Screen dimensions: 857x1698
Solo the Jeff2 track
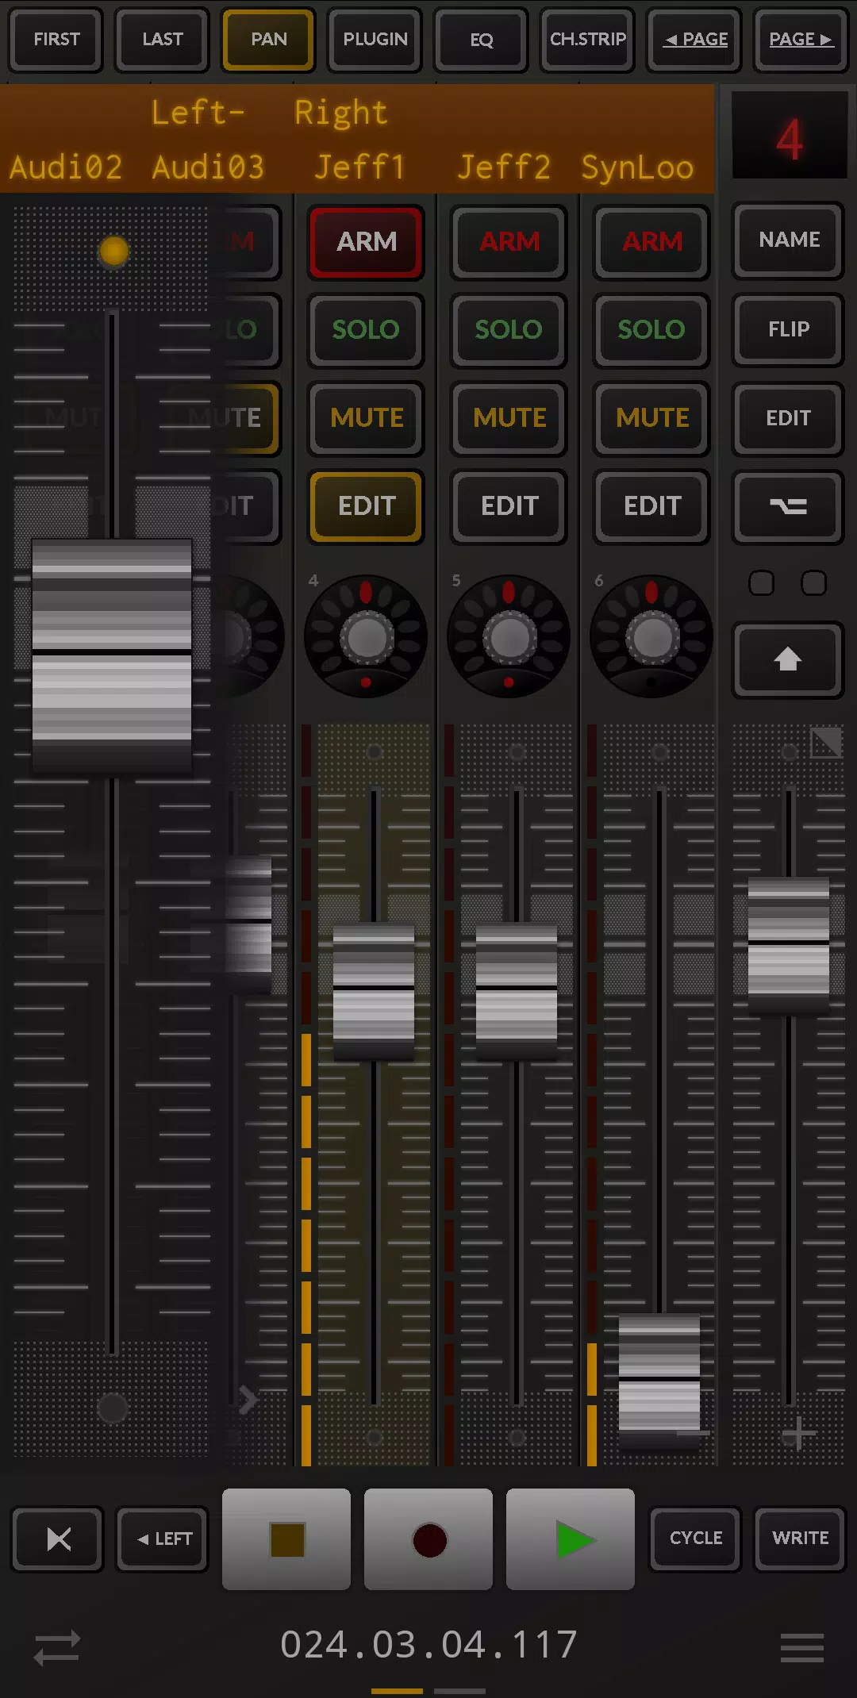point(509,330)
